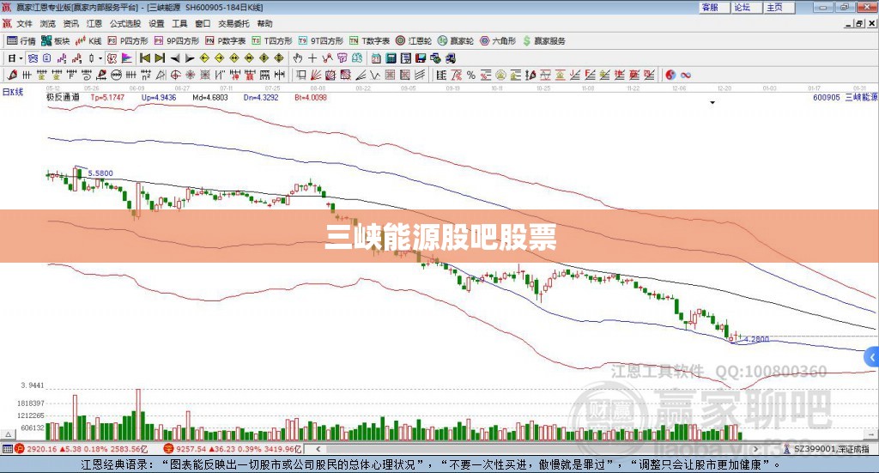
Task: Open the 文件 menu
Action: pos(24,23)
